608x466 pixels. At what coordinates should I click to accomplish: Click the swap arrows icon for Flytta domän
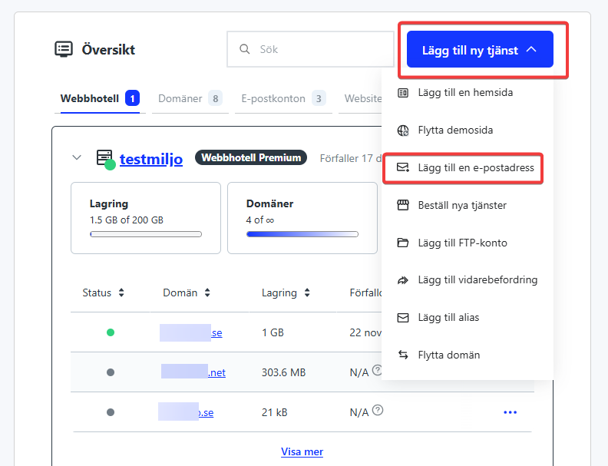(403, 355)
